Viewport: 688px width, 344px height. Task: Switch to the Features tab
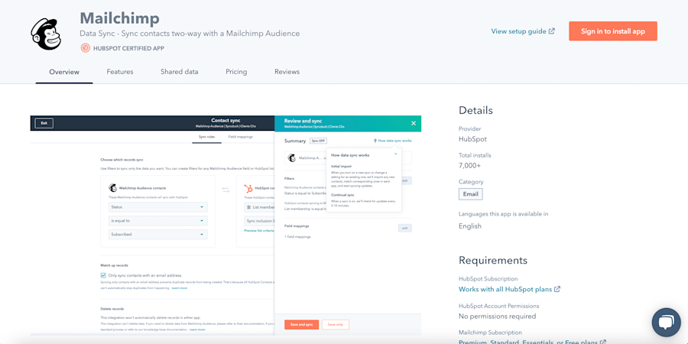pyautogui.click(x=120, y=72)
